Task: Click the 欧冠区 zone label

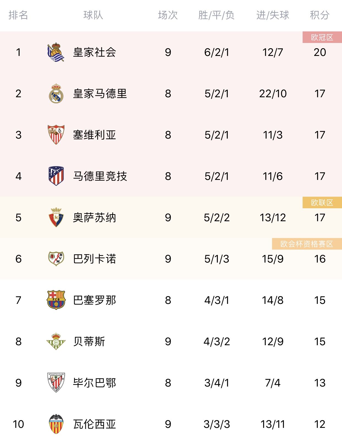Action: [x=322, y=37]
